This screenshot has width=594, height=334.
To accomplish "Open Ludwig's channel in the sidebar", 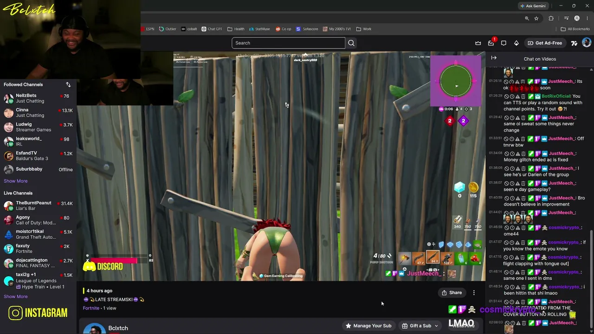I will 38,127.
